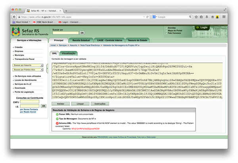Click the yellow profile icon in toolbar
Image resolution: width=238 pixels, height=163 pixels.
(x=217, y=17)
